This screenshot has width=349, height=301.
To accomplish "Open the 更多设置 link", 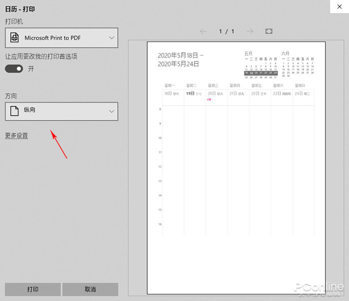I will (x=16, y=135).
